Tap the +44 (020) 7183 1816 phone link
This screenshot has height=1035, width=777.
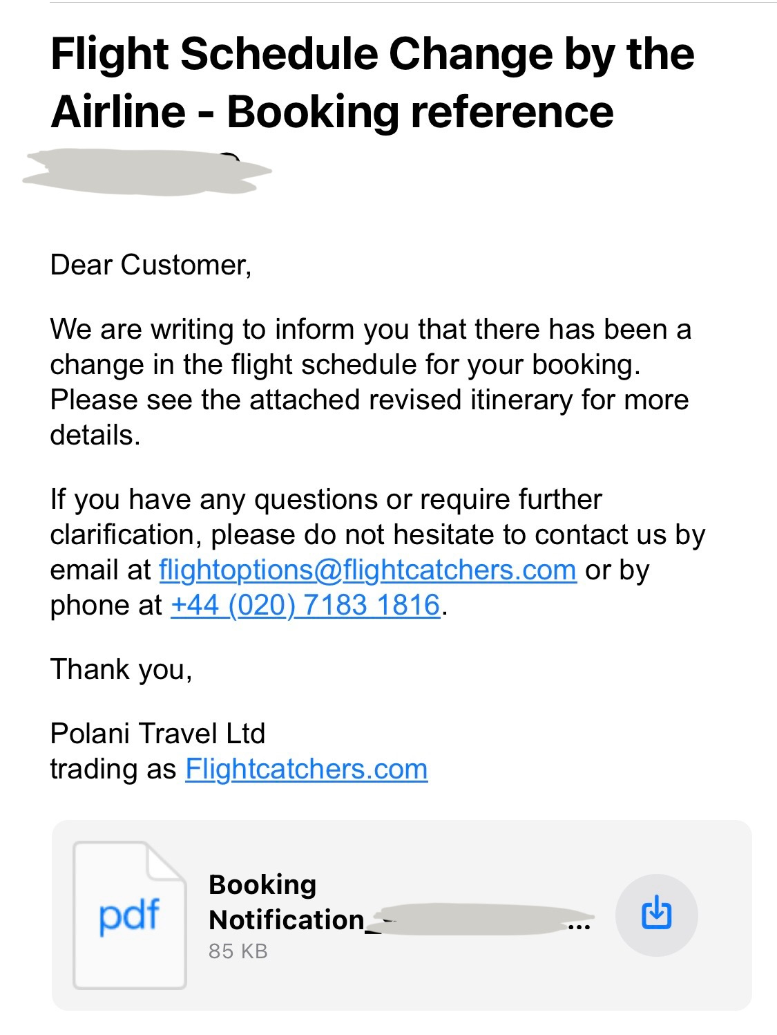click(x=305, y=605)
